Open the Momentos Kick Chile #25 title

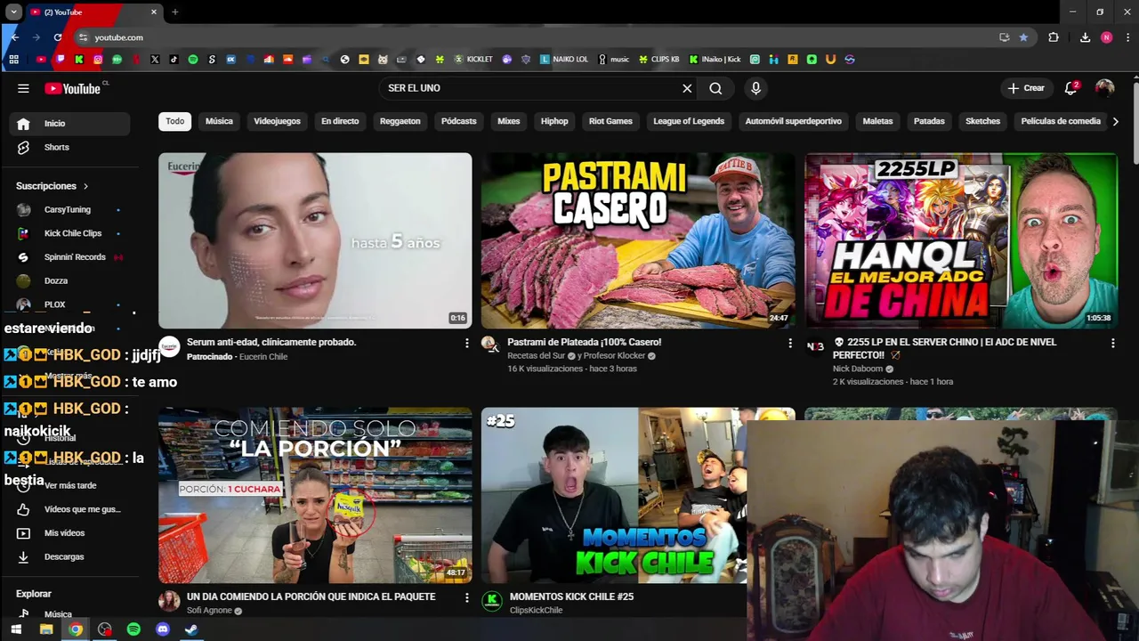tap(571, 596)
